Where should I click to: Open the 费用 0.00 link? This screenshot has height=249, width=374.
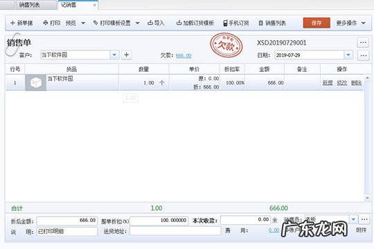(x=274, y=230)
